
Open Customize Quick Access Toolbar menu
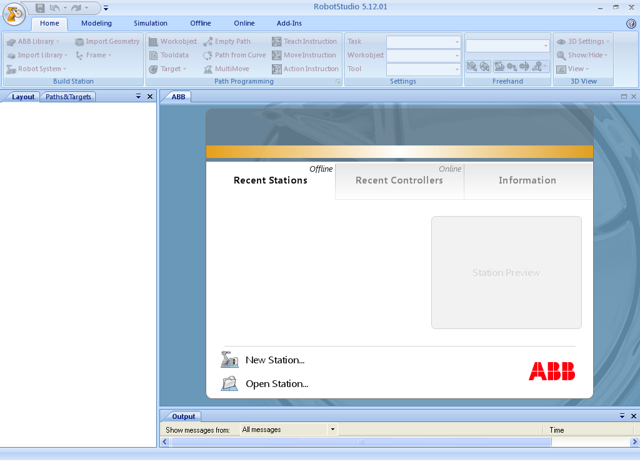click(106, 8)
